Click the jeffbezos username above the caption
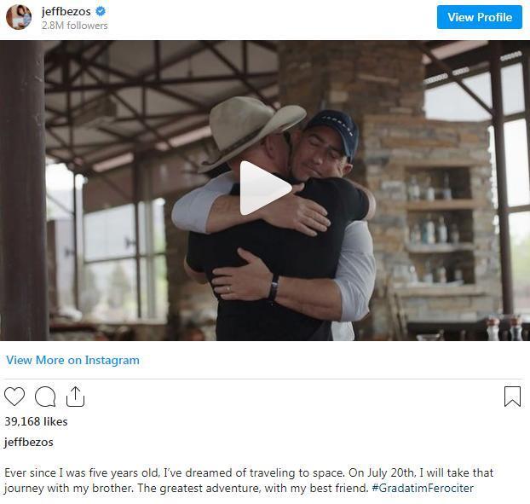This screenshot has width=530, height=504. point(29,442)
